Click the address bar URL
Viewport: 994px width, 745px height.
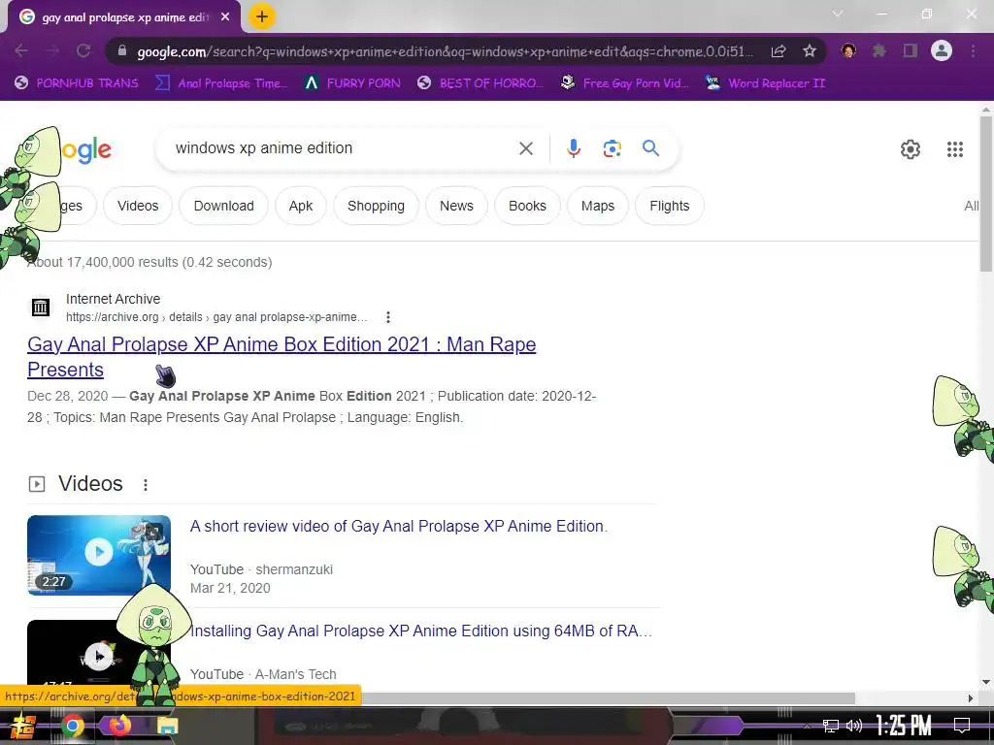tap(445, 51)
